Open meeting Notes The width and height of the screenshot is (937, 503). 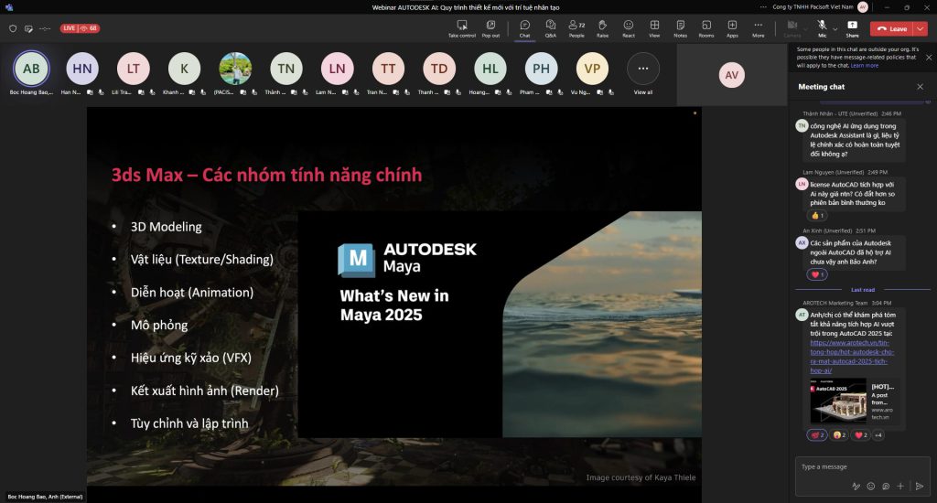(681, 28)
